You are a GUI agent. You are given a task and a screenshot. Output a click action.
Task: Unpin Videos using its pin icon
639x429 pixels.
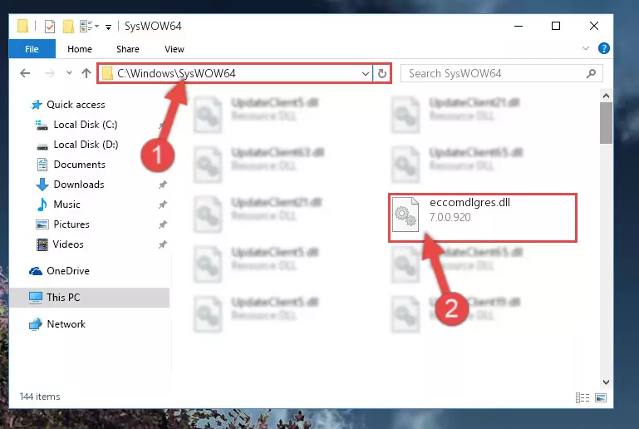click(163, 244)
